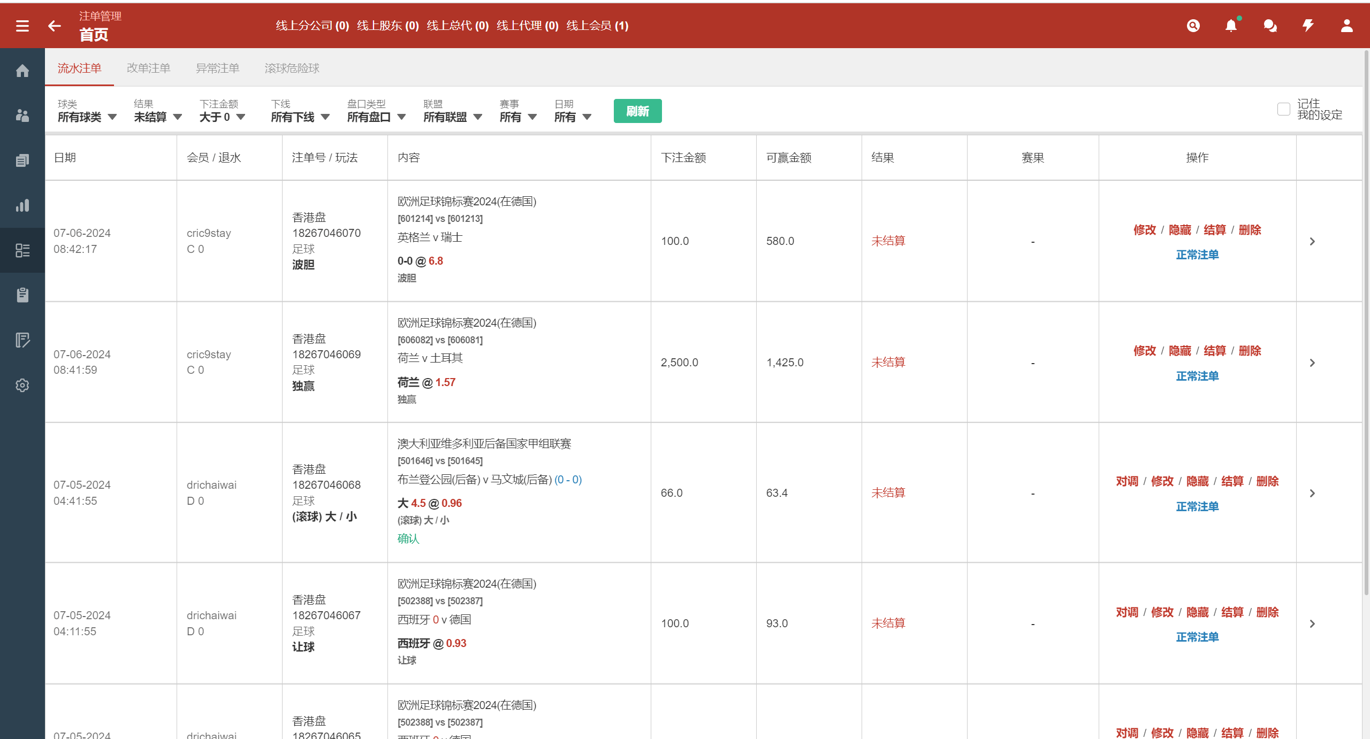Image resolution: width=1370 pixels, height=739 pixels.
Task: Click 荷兰 @ 1.57 bet selection
Action: [x=426, y=382]
